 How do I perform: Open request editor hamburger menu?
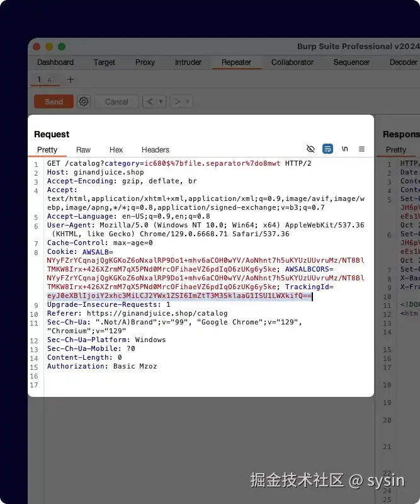click(361, 149)
